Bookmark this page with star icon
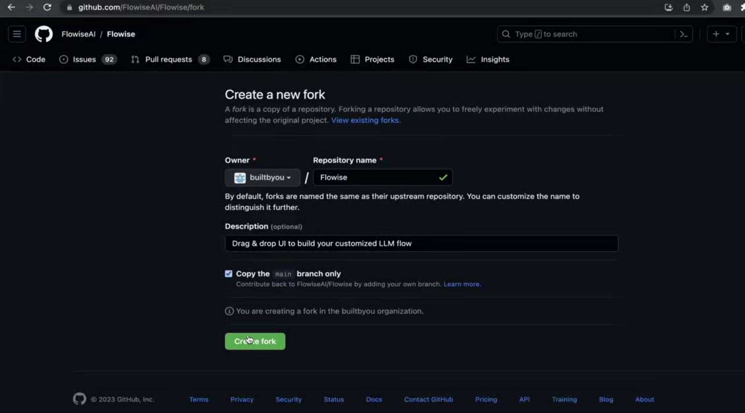 [x=705, y=7]
